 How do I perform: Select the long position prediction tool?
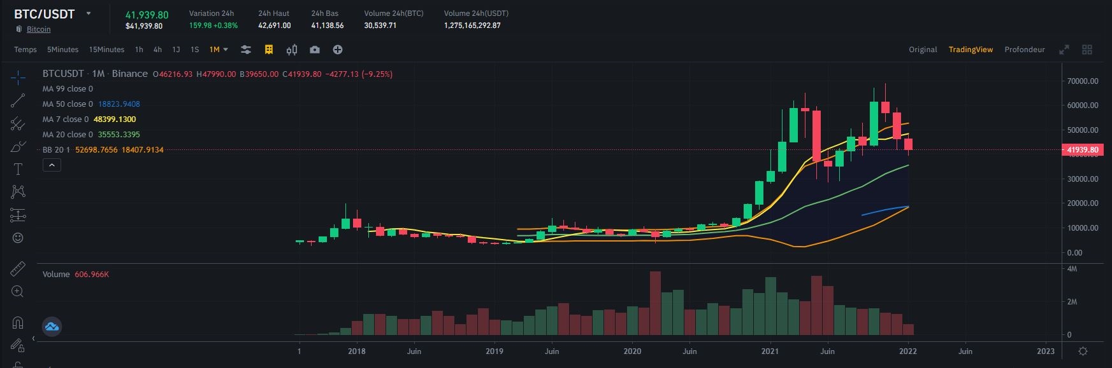tap(18, 215)
